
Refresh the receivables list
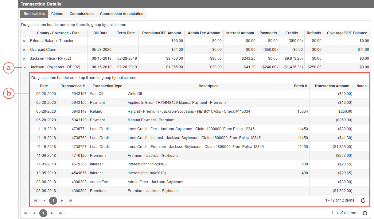pos(365,213)
